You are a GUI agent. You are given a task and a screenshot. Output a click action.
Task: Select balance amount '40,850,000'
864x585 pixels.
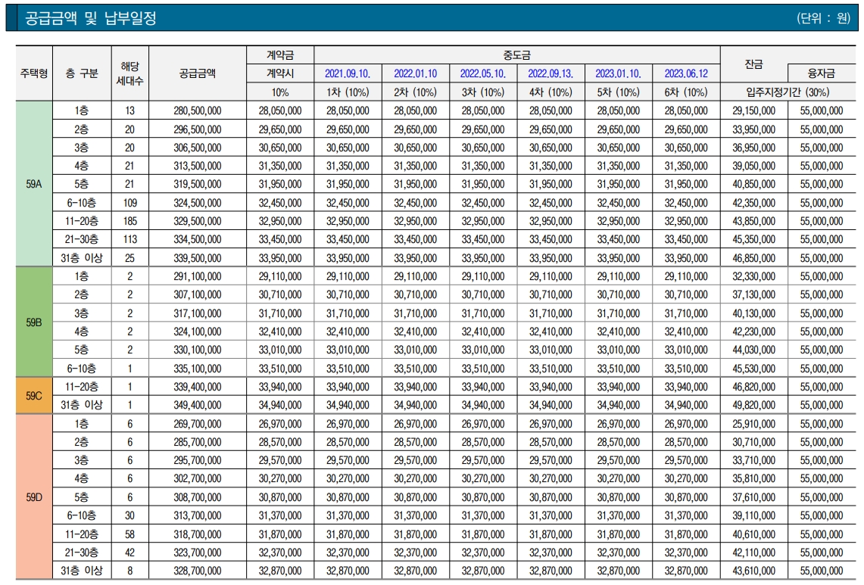pyautogui.click(x=753, y=184)
